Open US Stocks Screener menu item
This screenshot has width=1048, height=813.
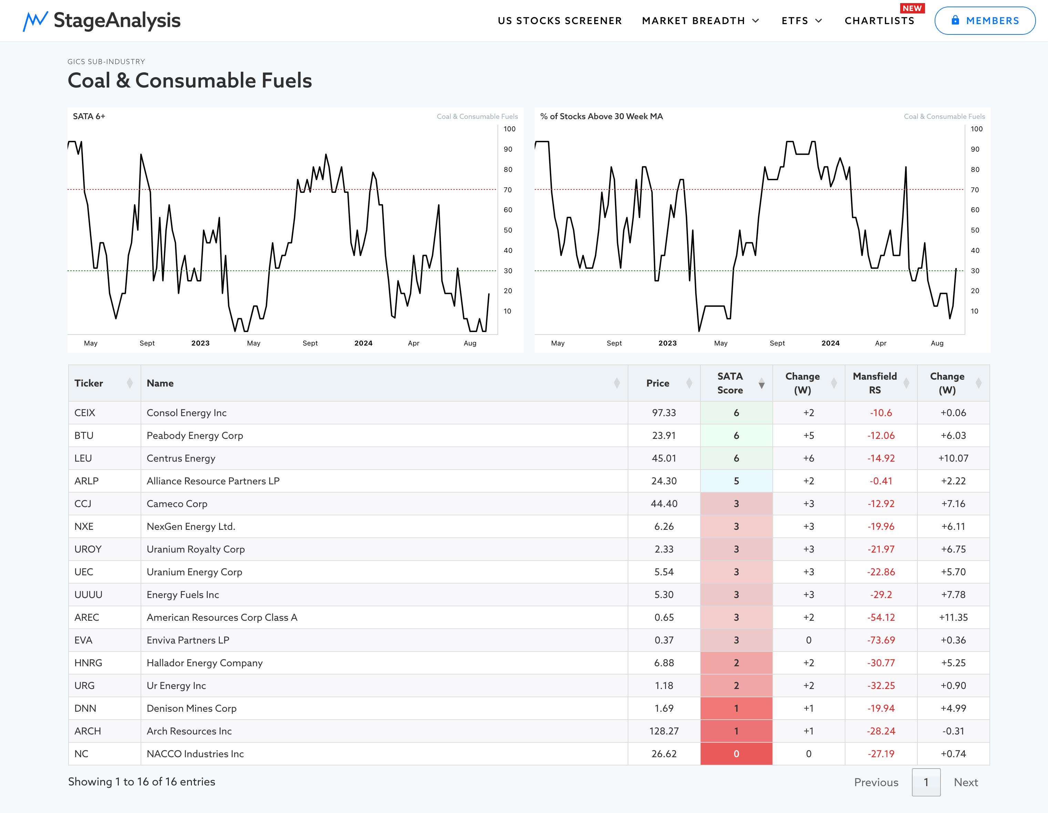(x=559, y=21)
